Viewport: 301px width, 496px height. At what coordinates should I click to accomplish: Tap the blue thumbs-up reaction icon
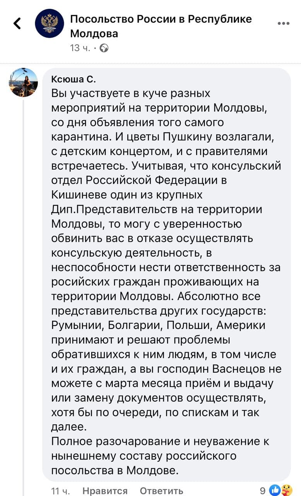[274, 490]
